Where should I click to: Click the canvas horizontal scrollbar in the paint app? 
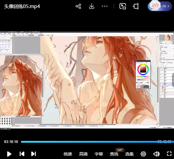pyautogui.click(x=78, y=125)
